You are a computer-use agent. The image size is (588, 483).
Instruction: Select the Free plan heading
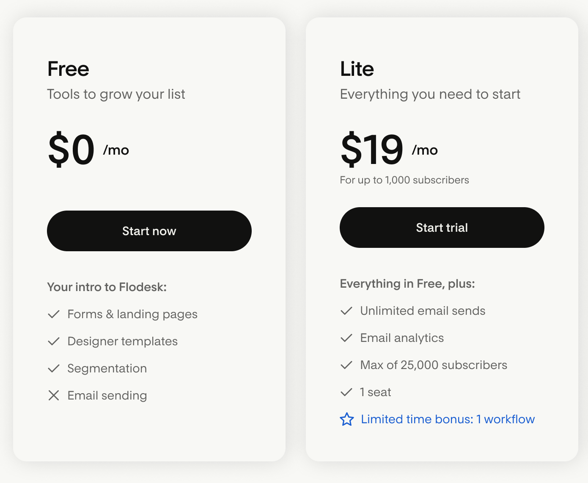pos(68,69)
